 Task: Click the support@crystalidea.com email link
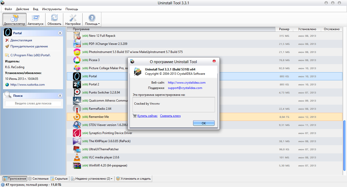[x=185, y=88]
